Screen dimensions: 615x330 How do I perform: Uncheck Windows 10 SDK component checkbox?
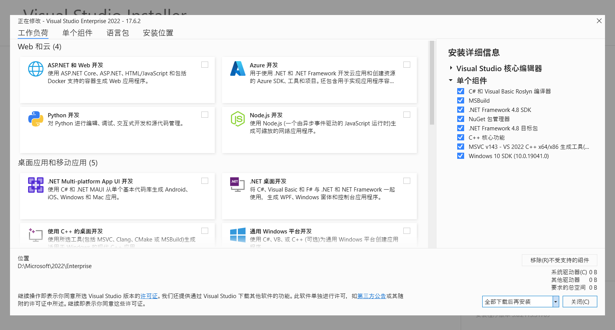click(x=461, y=156)
